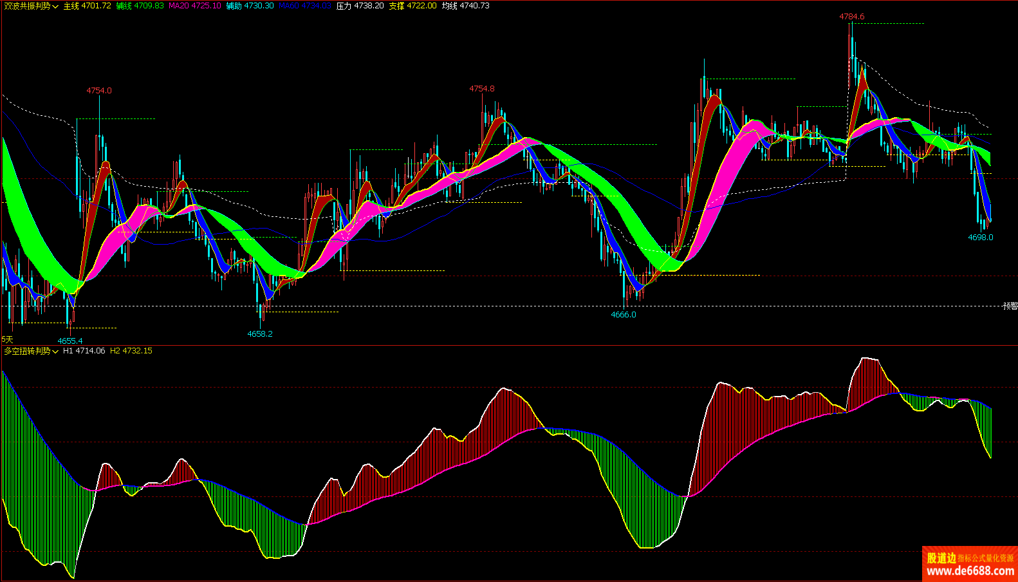Open the 多空扭转判势 indicator dropdown
This screenshot has width=1018, height=582.
point(31,351)
